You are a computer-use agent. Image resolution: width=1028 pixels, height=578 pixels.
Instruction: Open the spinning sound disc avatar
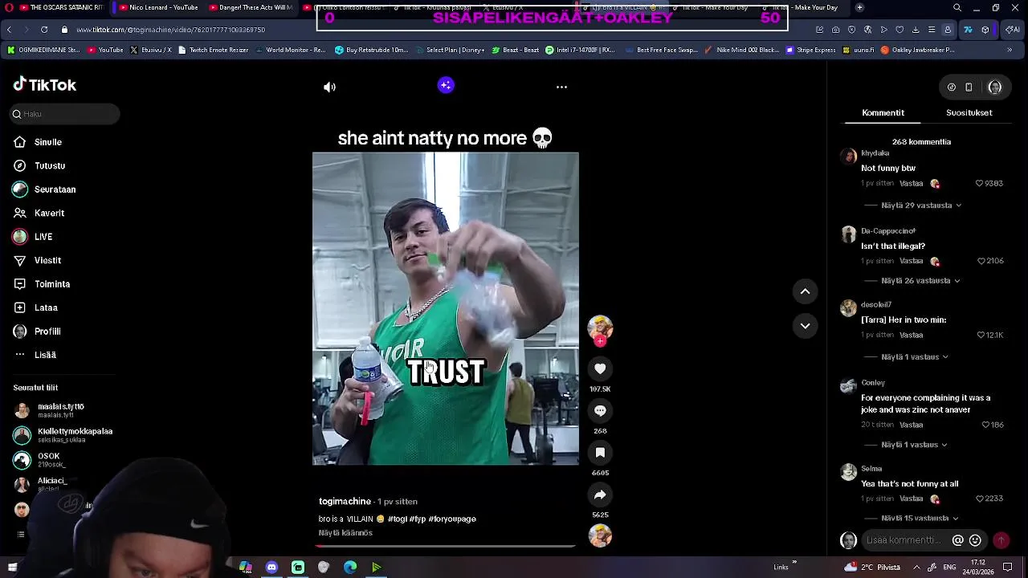pos(600,535)
